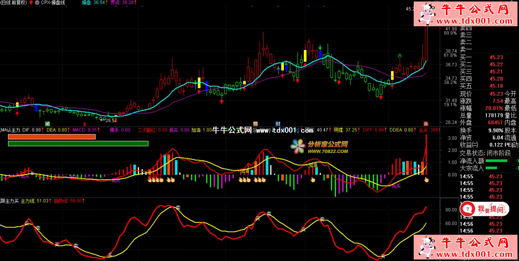The height and width of the screenshot is (261, 519).
Task: Click the red 涨 event marker
Action: pyautogui.click(x=426, y=124)
